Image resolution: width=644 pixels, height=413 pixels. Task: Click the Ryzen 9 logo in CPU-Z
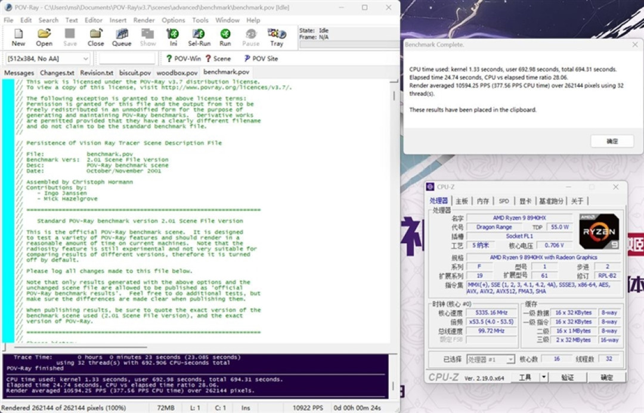click(599, 231)
